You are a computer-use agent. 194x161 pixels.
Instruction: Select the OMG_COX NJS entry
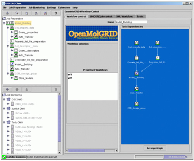click(25, 104)
